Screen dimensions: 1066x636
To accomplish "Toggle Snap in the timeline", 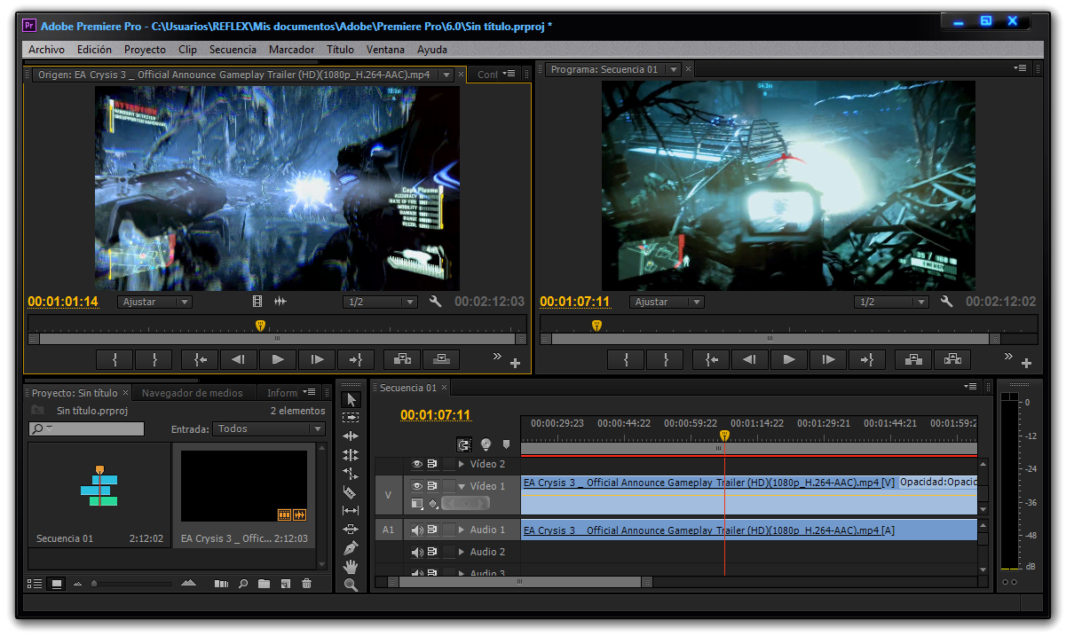I will tap(464, 444).
